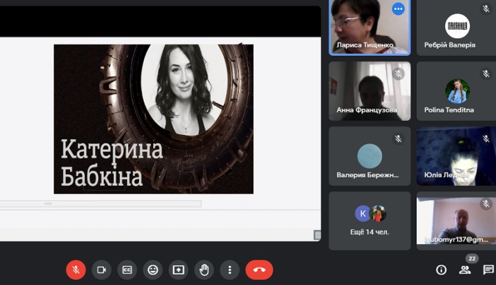The image size is (496, 285).
Task: Click the muted mic icon on Анна Французова's tile
Action: pyautogui.click(x=398, y=74)
